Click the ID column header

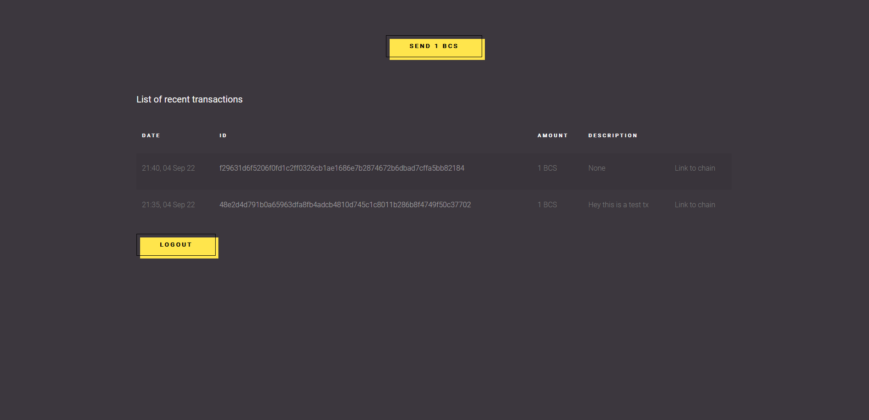(x=223, y=135)
